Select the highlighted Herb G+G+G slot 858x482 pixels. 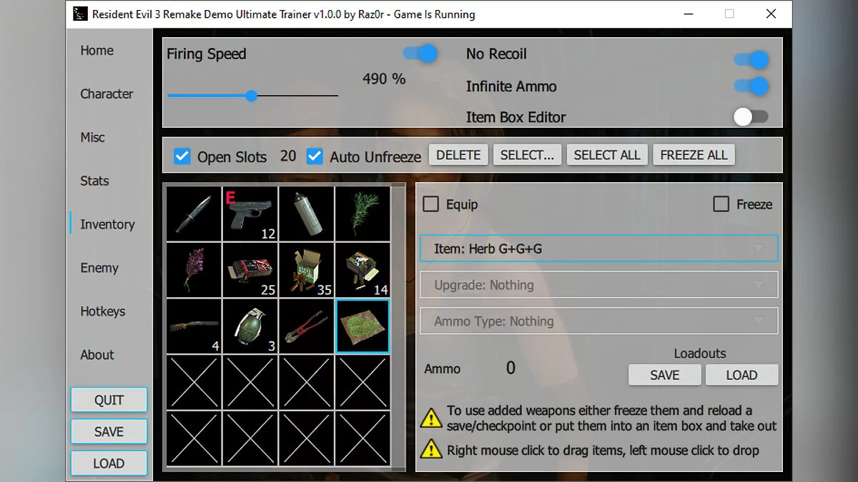[x=363, y=326]
